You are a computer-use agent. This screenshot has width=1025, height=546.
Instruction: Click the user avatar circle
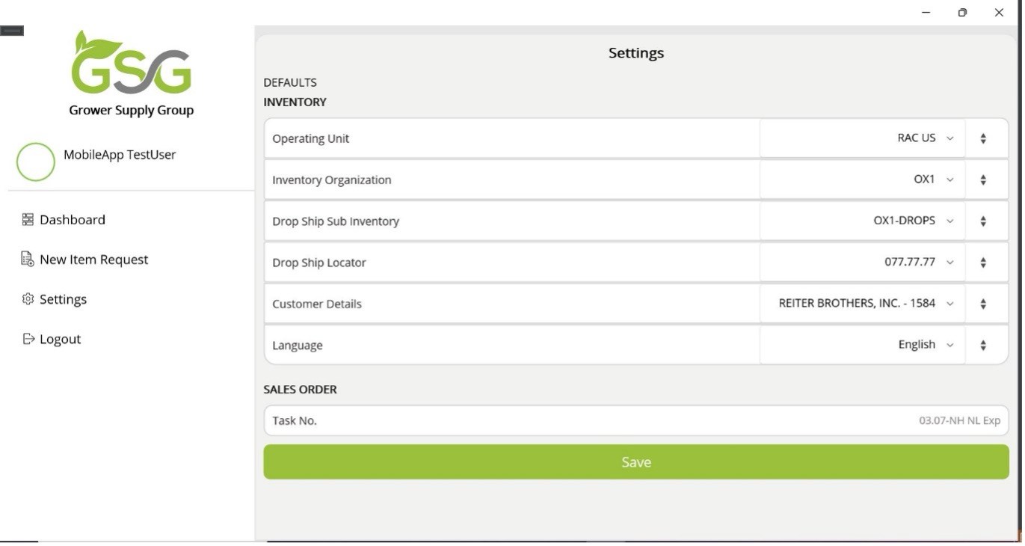(35, 162)
